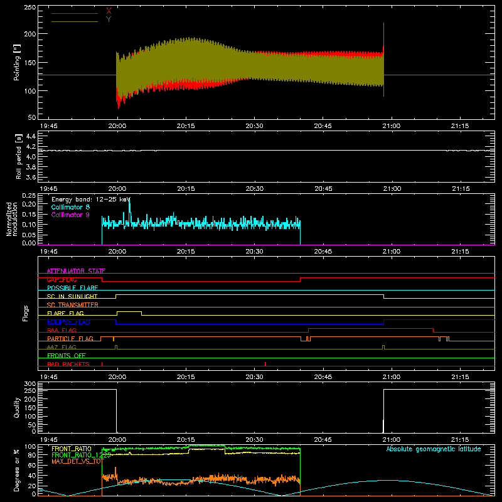Click the "Normalized modulation" axis title

point(12,219)
